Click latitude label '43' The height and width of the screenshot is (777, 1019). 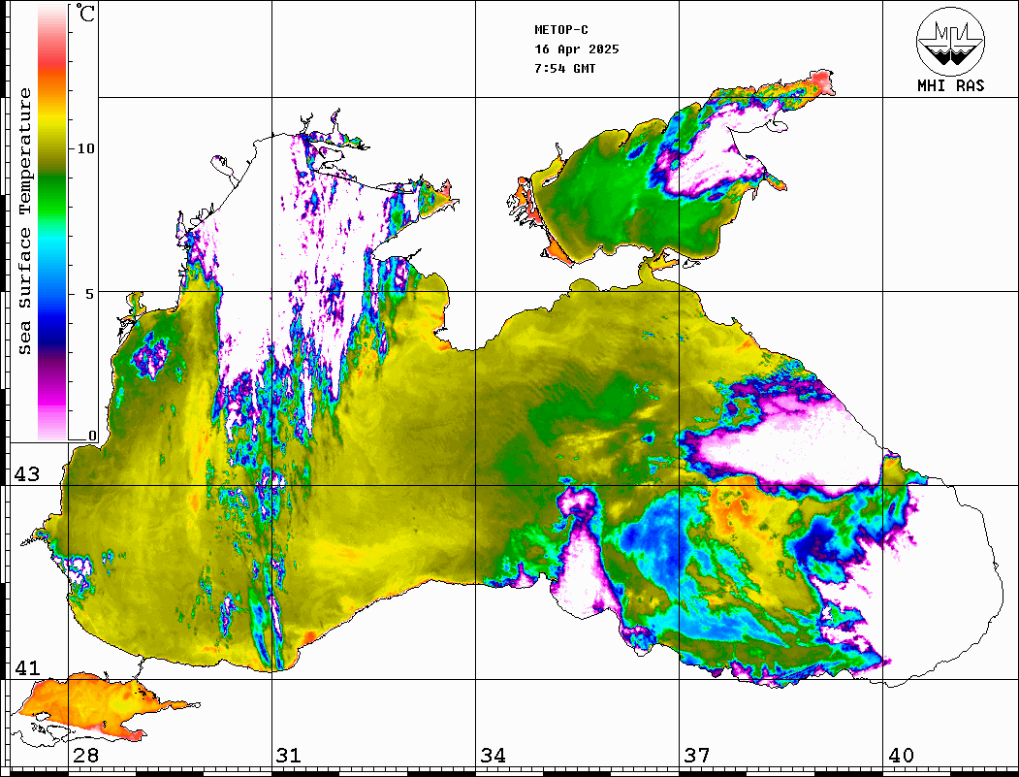pyautogui.click(x=27, y=474)
